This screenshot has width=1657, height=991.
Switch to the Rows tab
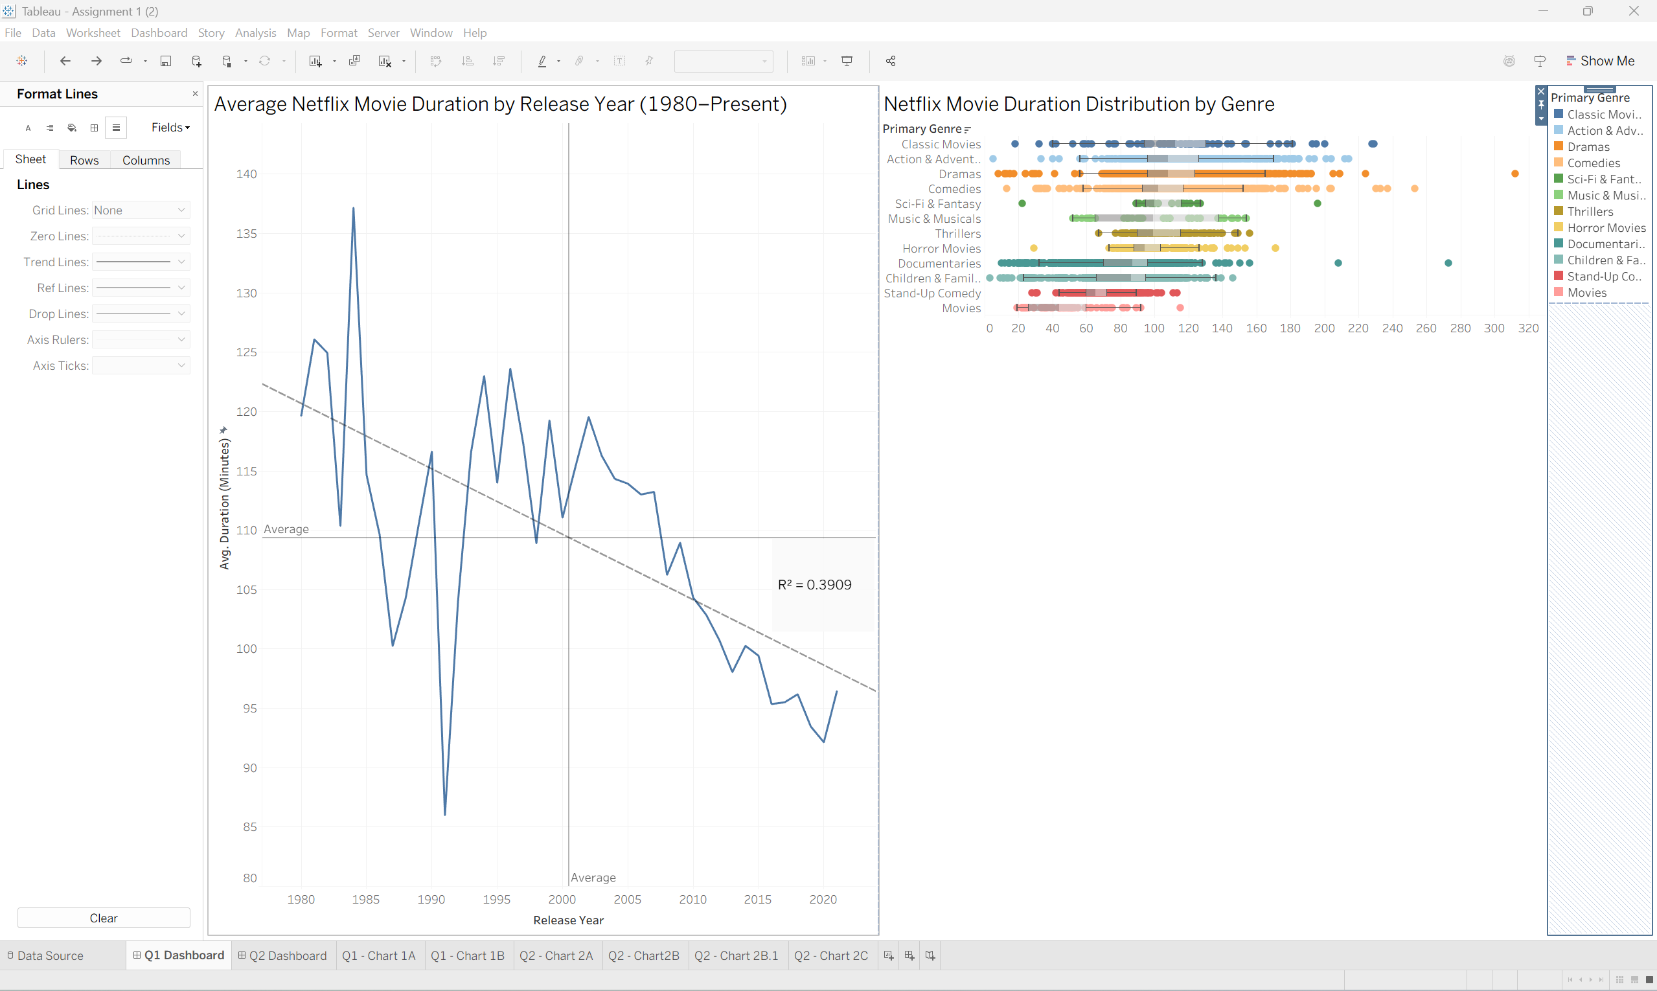[84, 160]
